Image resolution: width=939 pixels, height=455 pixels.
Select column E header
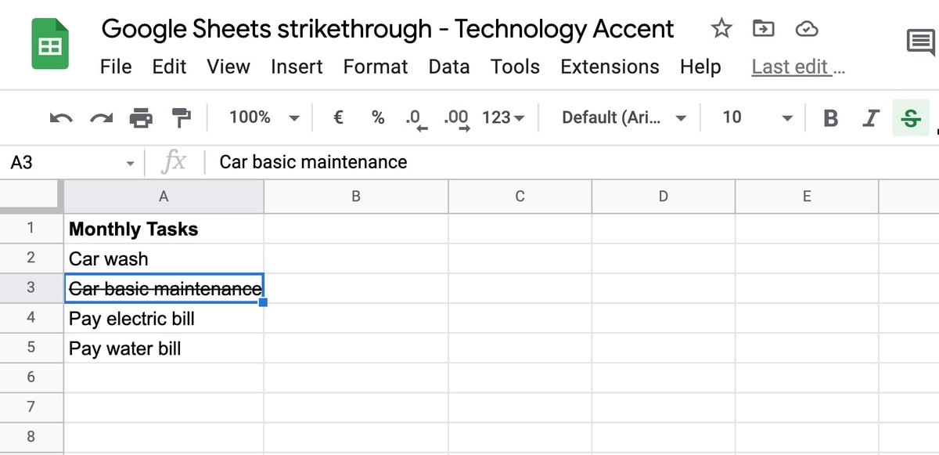pyautogui.click(x=807, y=197)
